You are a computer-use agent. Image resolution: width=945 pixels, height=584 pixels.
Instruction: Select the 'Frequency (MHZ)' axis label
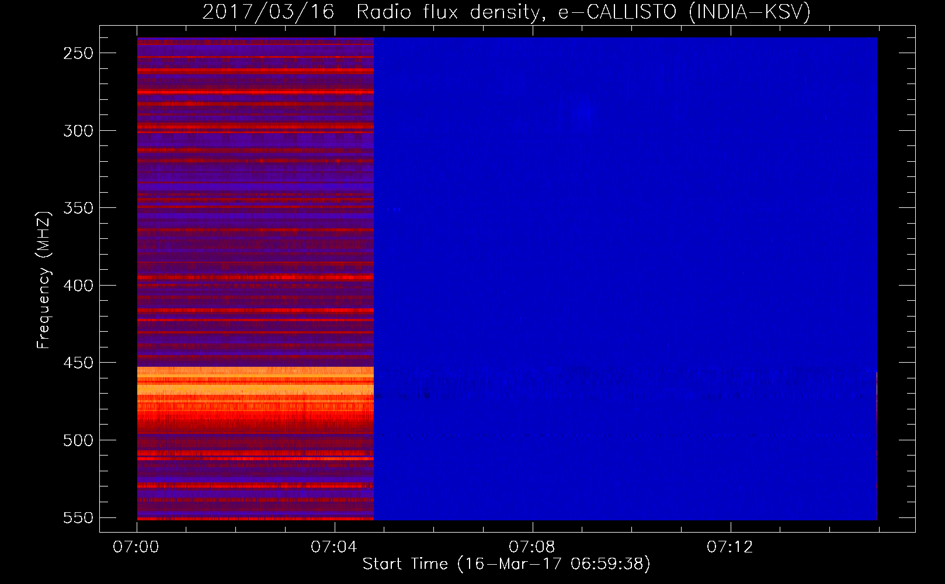pyautogui.click(x=44, y=280)
